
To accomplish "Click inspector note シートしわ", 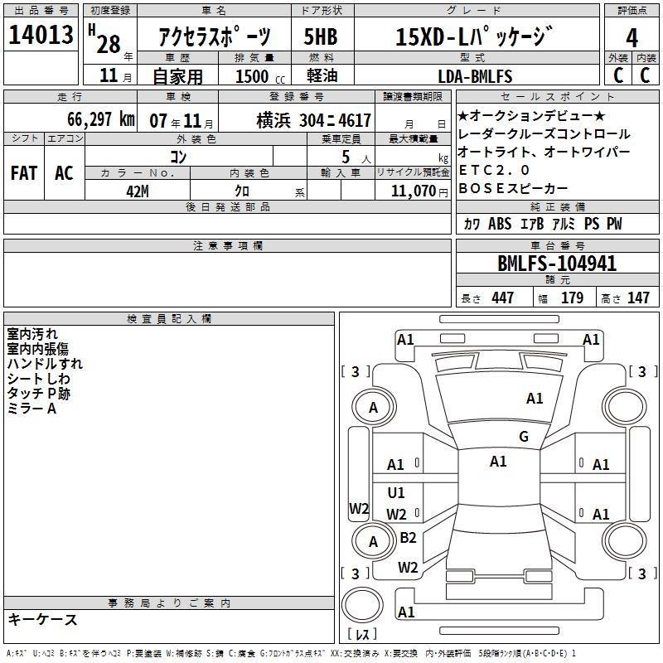I will (x=38, y=379).
